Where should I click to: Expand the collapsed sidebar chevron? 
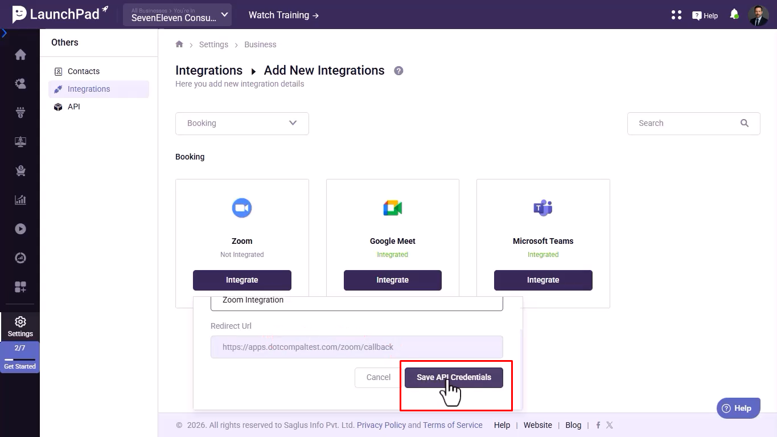[x=5, y=34]
